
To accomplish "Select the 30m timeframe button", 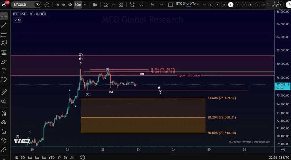I will (78, 5).
